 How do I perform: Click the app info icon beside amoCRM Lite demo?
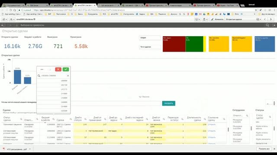[x=35, y=19]
